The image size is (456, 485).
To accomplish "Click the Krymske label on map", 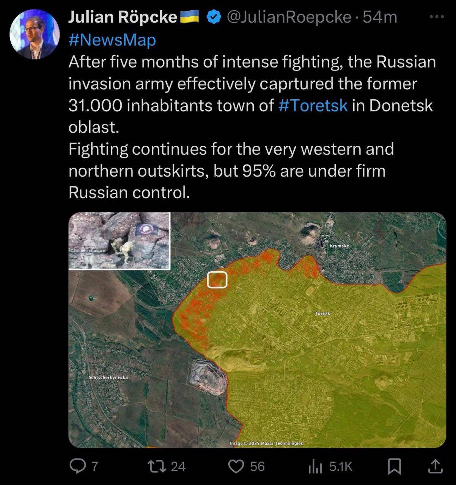I will tap(339, 246).
